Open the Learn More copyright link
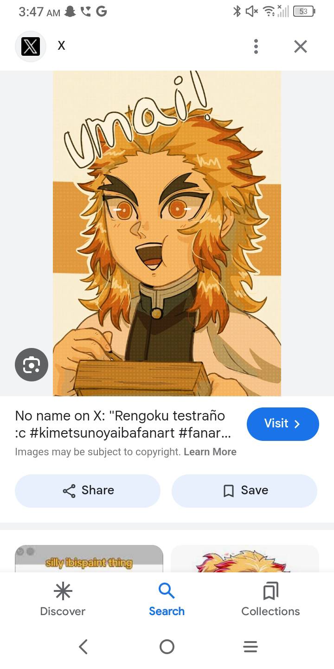Viewport: 334px width, 669px height. coord(210,452)
